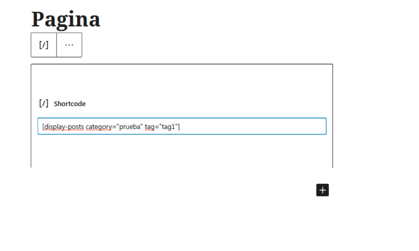Click the underlined tag attribute name
Screen dimensions: 419x251
point(150,127)
